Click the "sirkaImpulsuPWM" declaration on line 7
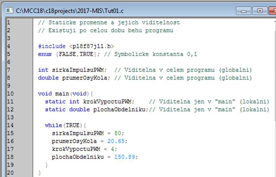 (78, 70)
